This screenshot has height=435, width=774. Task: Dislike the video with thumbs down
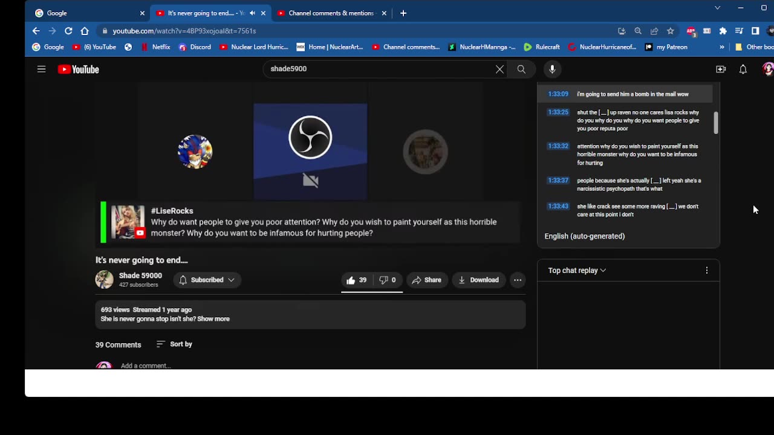388,280
